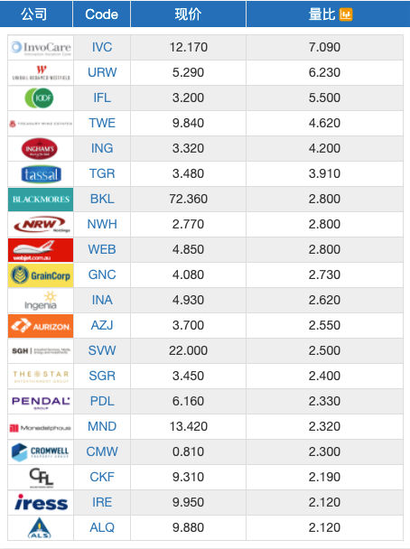Click the SVW ticker link
This screenshot has width=410, height=549.
click(x=102, y=350)
